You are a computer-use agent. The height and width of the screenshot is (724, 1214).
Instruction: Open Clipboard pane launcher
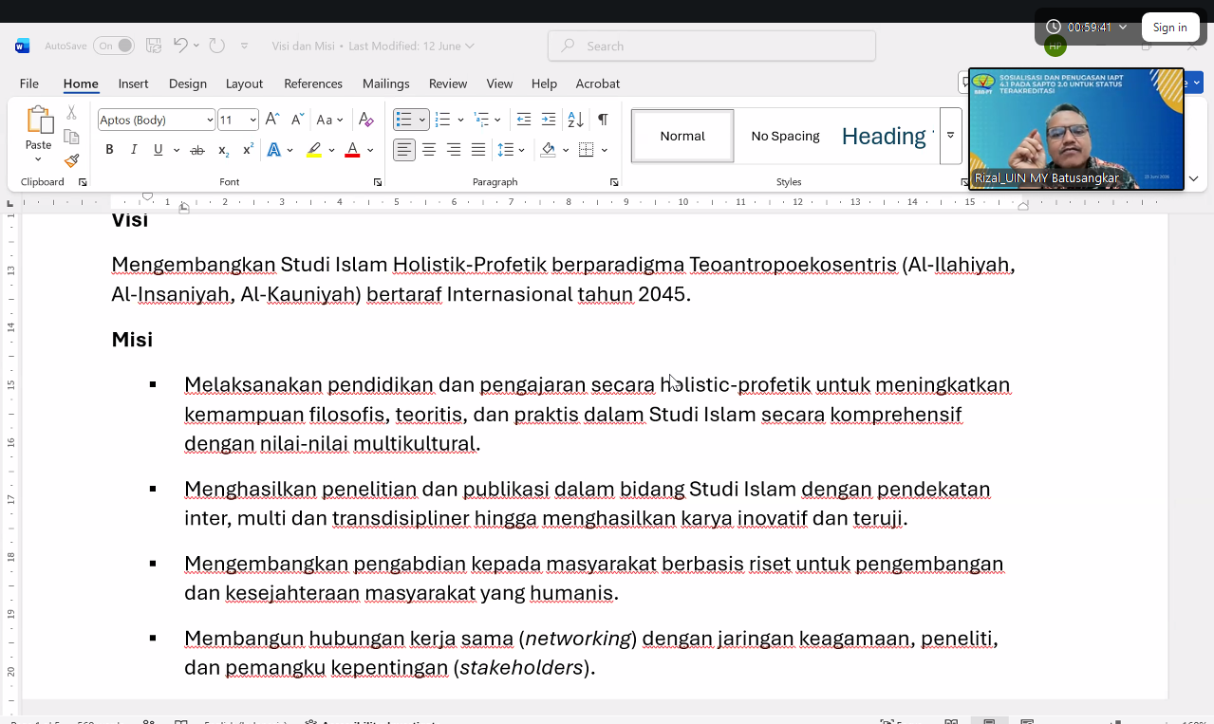click(83, 182)
